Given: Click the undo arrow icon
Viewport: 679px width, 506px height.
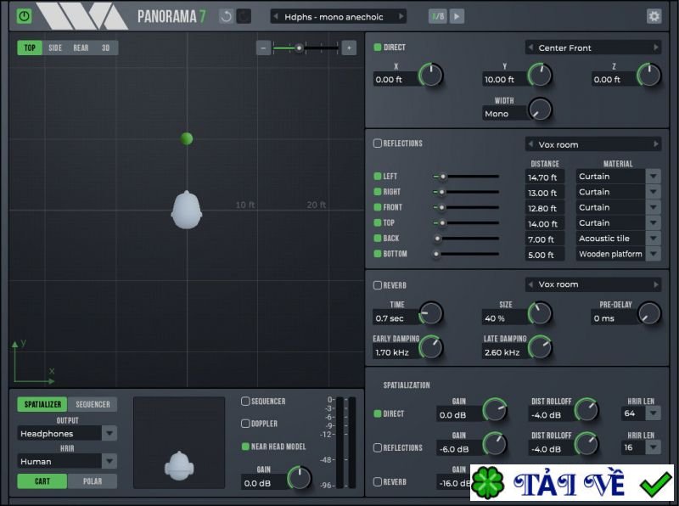Looking at the screenshot, I should tap(225, 16).
